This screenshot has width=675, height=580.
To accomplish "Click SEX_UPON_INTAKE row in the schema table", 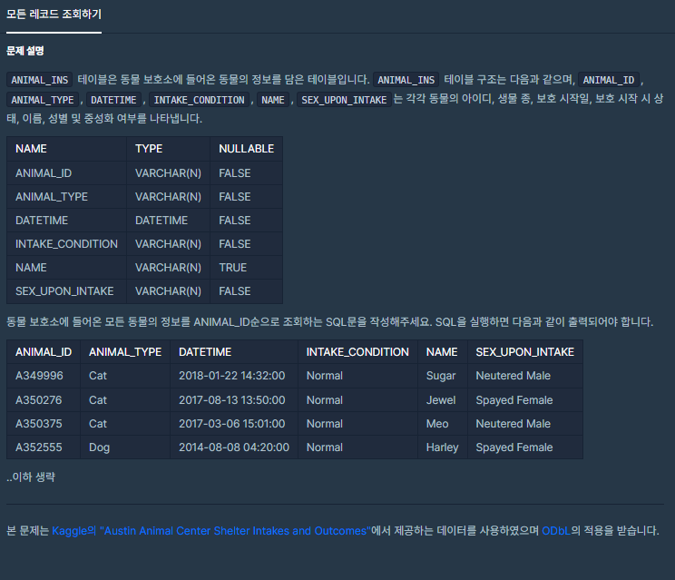I will tap(144, 291).
